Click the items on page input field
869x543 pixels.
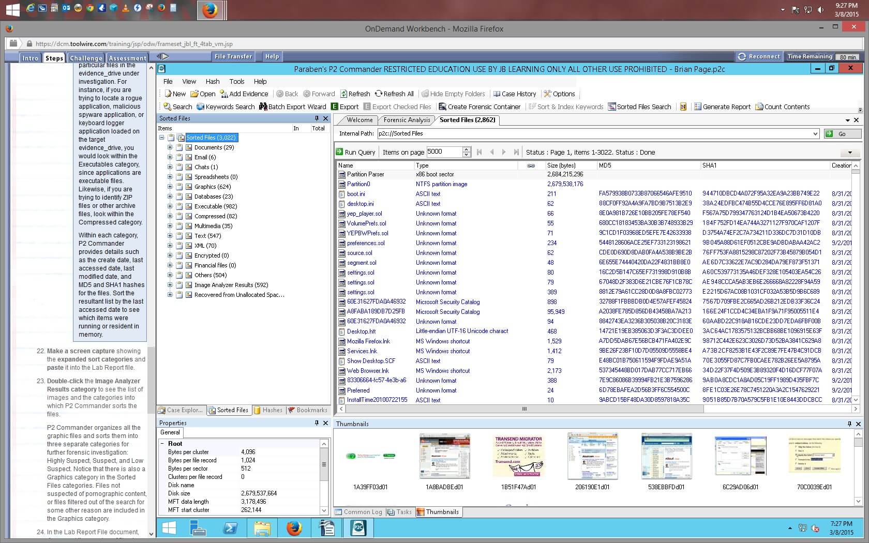444,152
